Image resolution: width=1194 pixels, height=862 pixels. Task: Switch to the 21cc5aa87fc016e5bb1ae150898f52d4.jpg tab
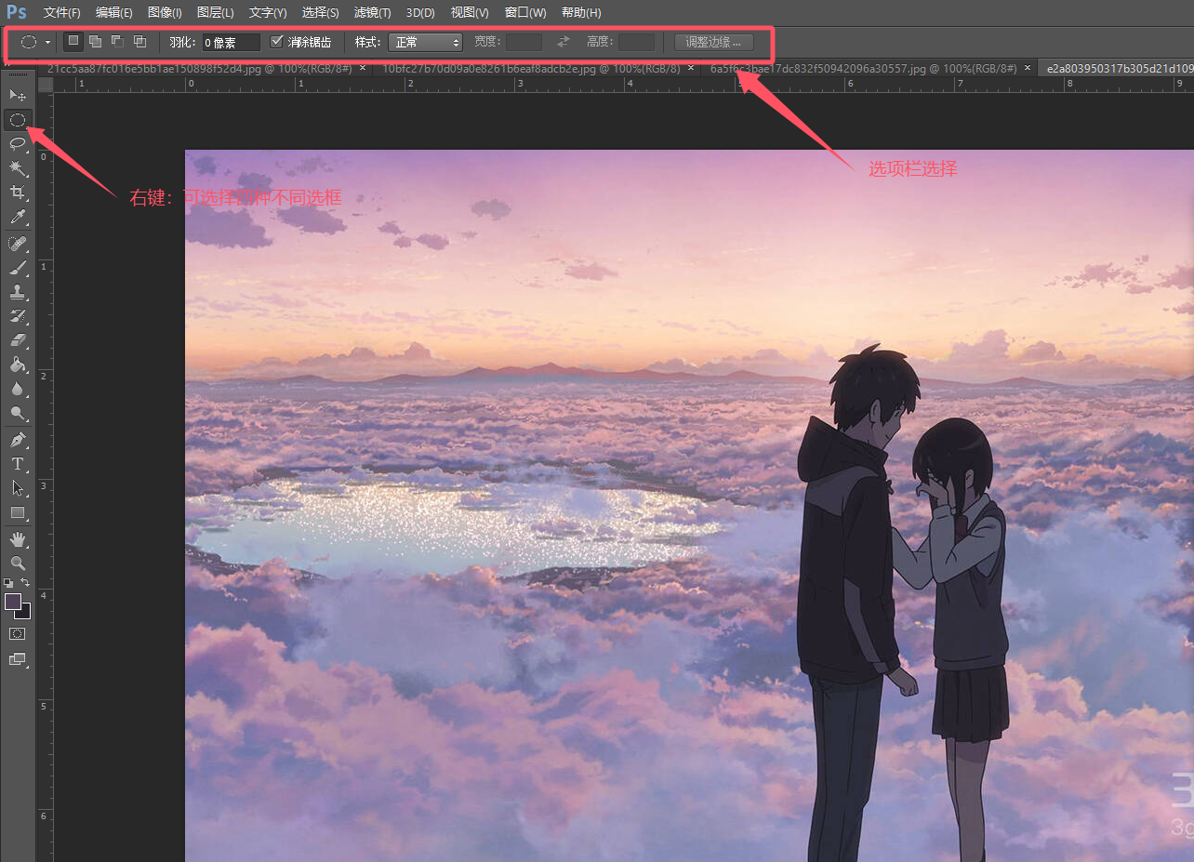pyautogui.click(x=200, y=69)
